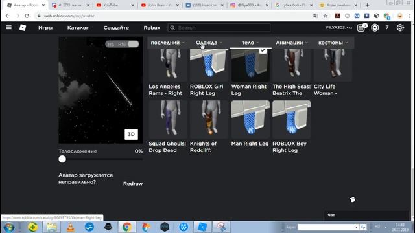The height and width of the screenshot is (233, 415).
Task: Open Roblox Studio taskbar icon
Action: point(202,227)
